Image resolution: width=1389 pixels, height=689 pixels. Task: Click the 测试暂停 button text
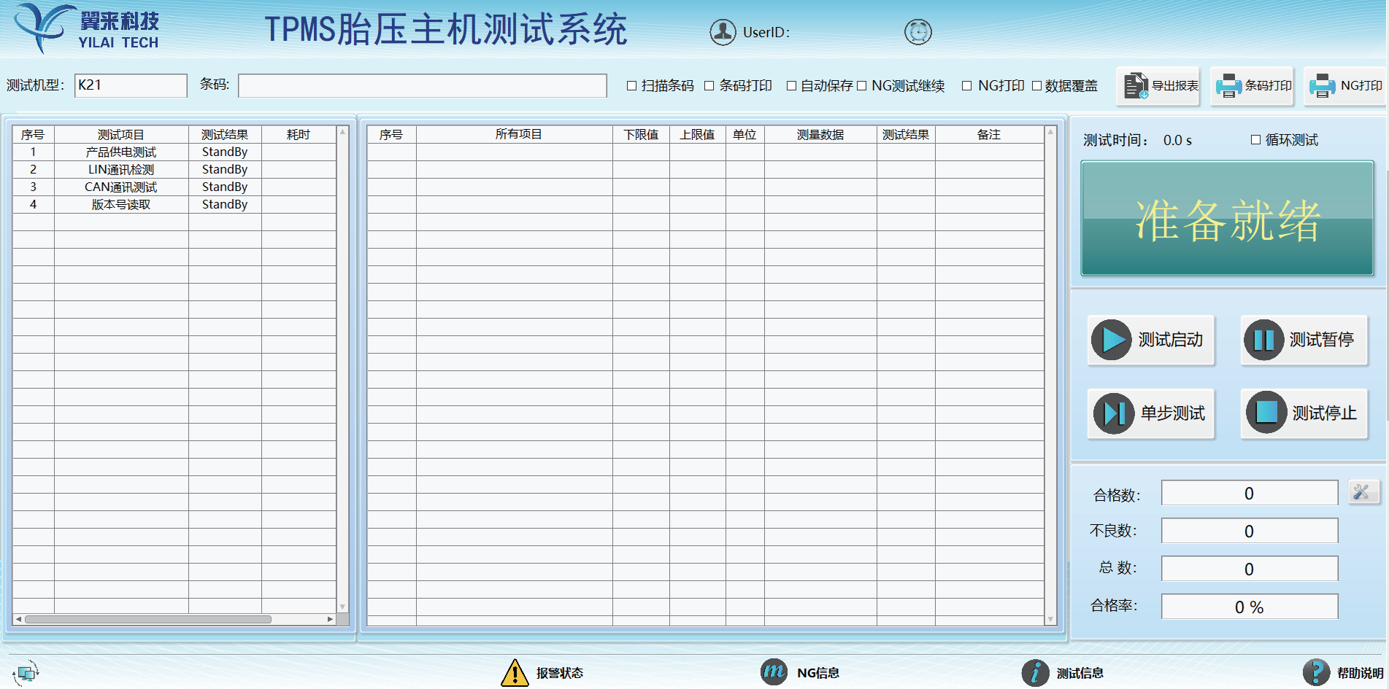pyautogui.click(x=1322, y=340)
